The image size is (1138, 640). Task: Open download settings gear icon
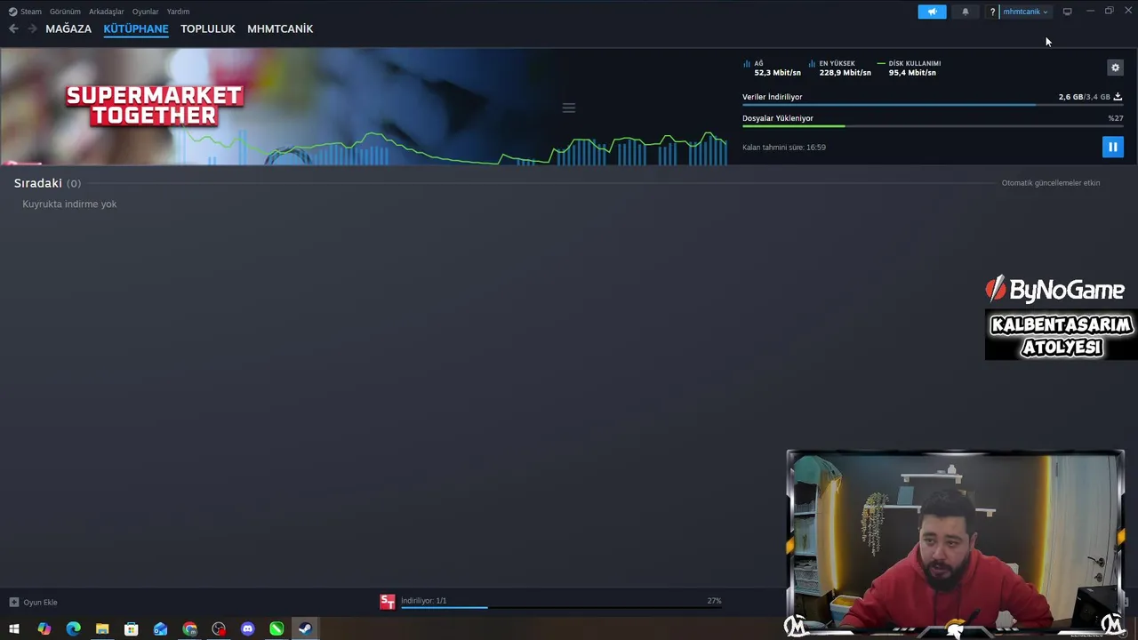[1115, 68]
